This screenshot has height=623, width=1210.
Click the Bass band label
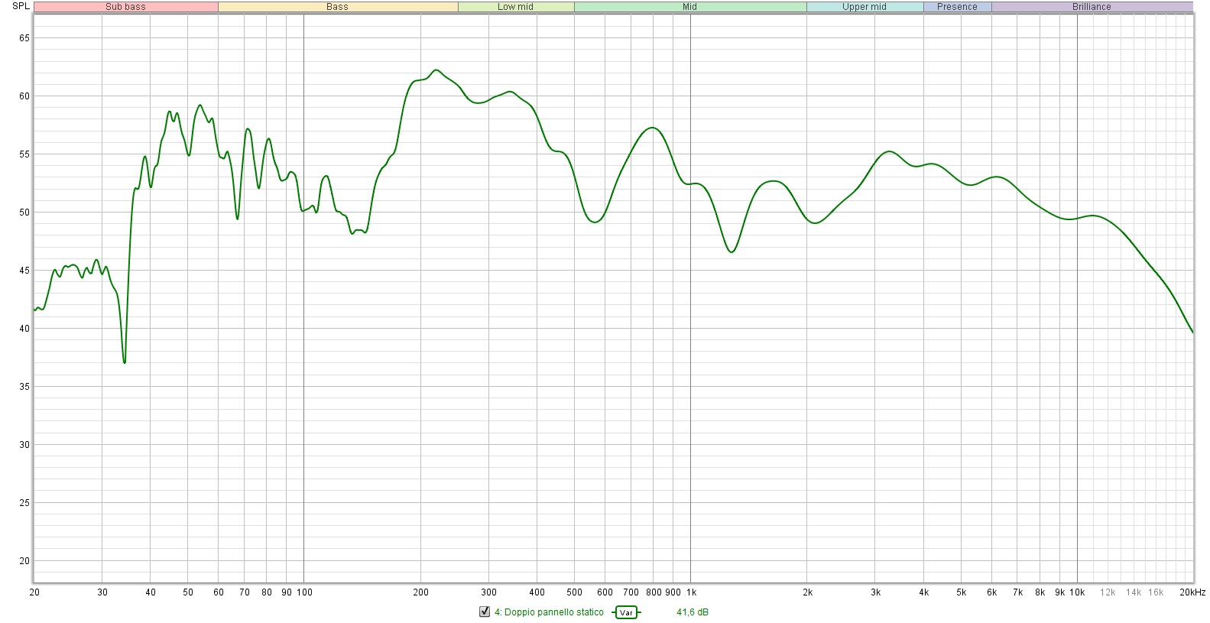(337, 7)
